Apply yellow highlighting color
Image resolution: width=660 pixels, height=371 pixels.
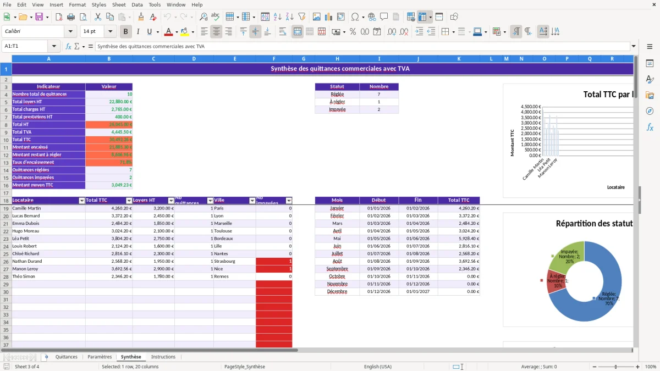184,31
